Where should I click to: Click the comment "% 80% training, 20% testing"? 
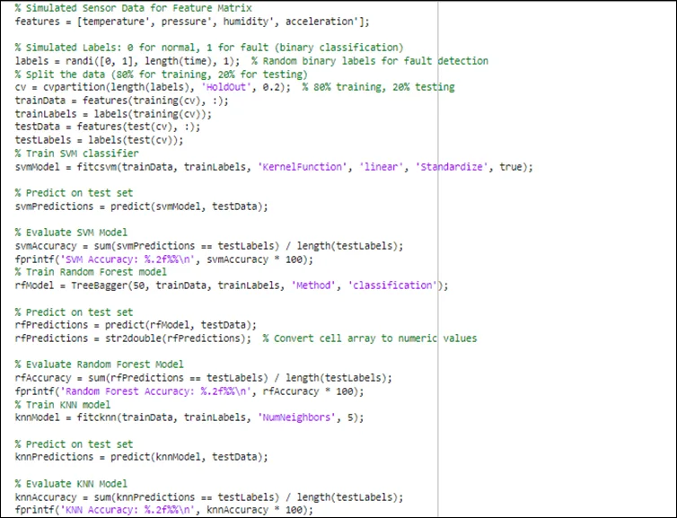pyautogui.click(x=379, y=87)
